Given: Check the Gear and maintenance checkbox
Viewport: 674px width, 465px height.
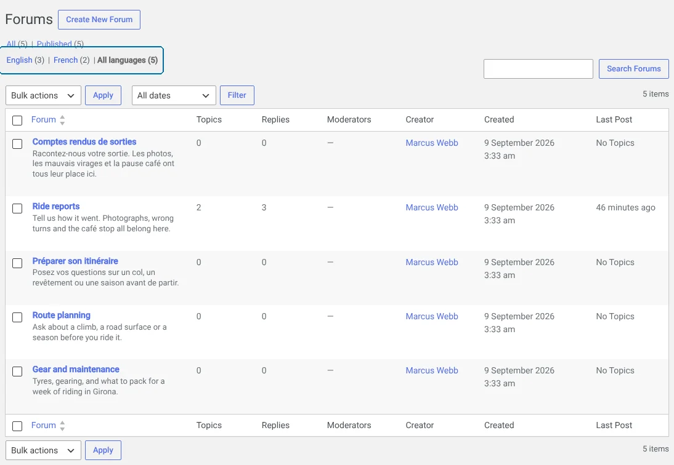Looking at the screenshot, I should click(x=17, y=372).
